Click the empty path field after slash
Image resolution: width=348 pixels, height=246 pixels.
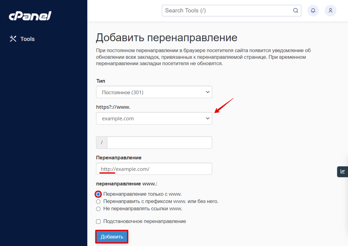[159, 143]
